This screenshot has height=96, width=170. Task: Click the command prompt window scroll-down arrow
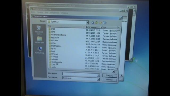coord(130,59)
